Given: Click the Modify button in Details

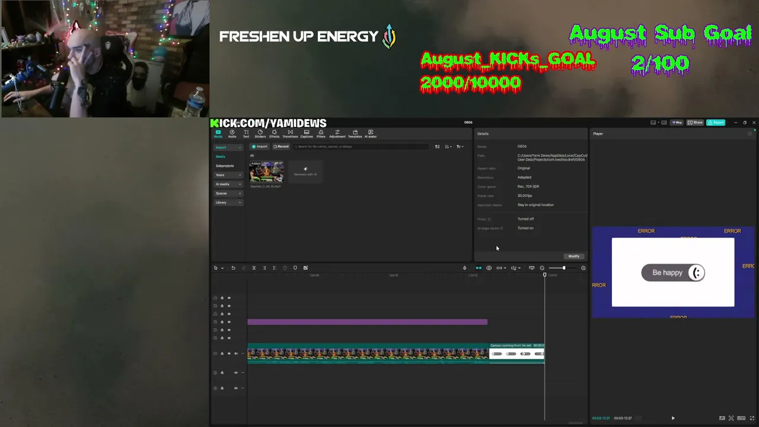Looking at the screenshot, I should pos(573,256).
